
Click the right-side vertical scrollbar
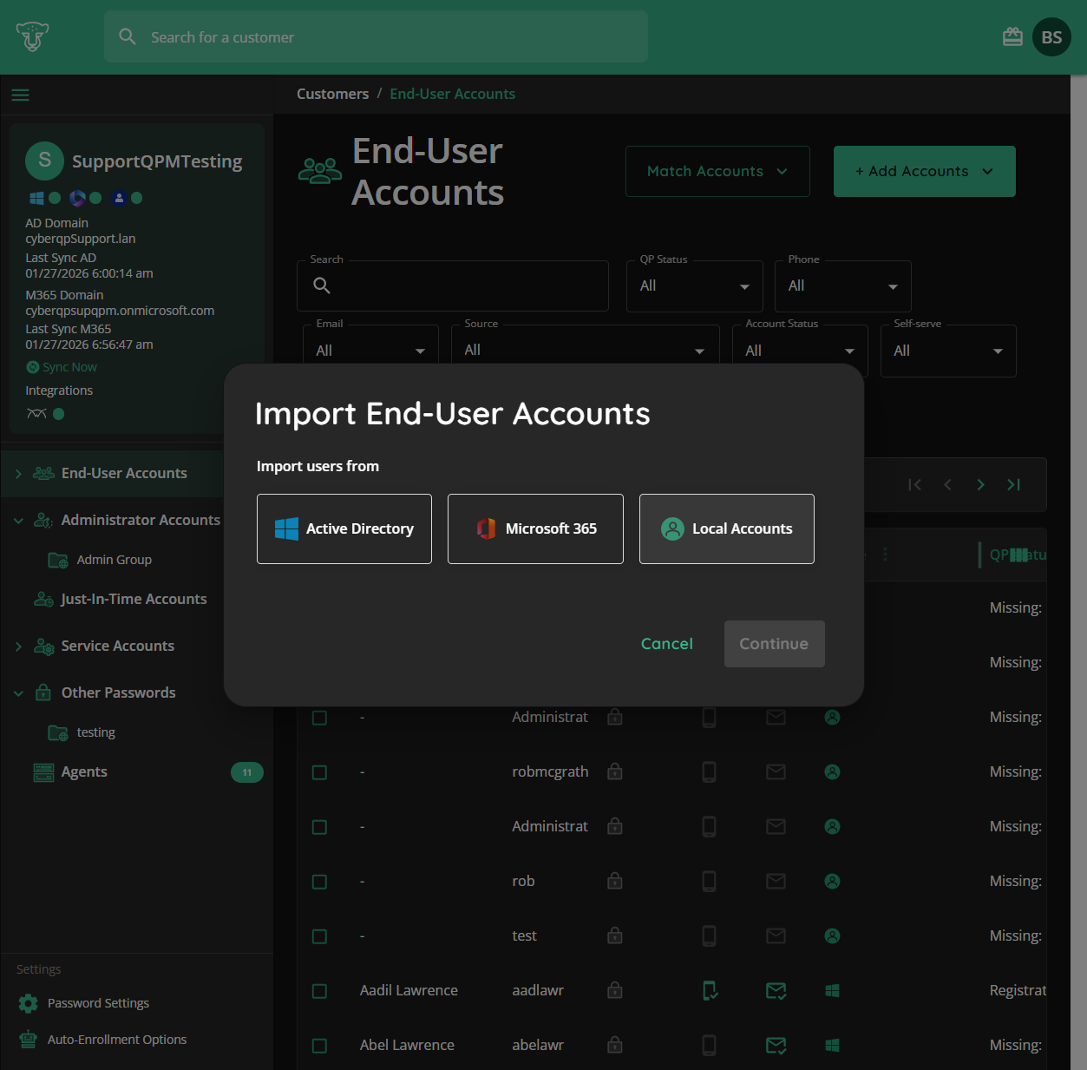tap(1078, 572)
